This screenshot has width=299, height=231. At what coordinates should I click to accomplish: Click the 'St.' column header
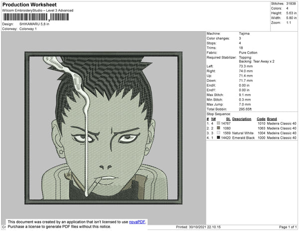pyautogui.click(x=228, y=119)
